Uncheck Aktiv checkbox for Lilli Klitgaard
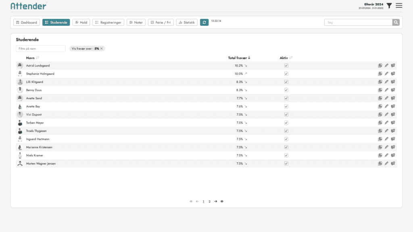The image size is (413, 232). click(286, 82)
